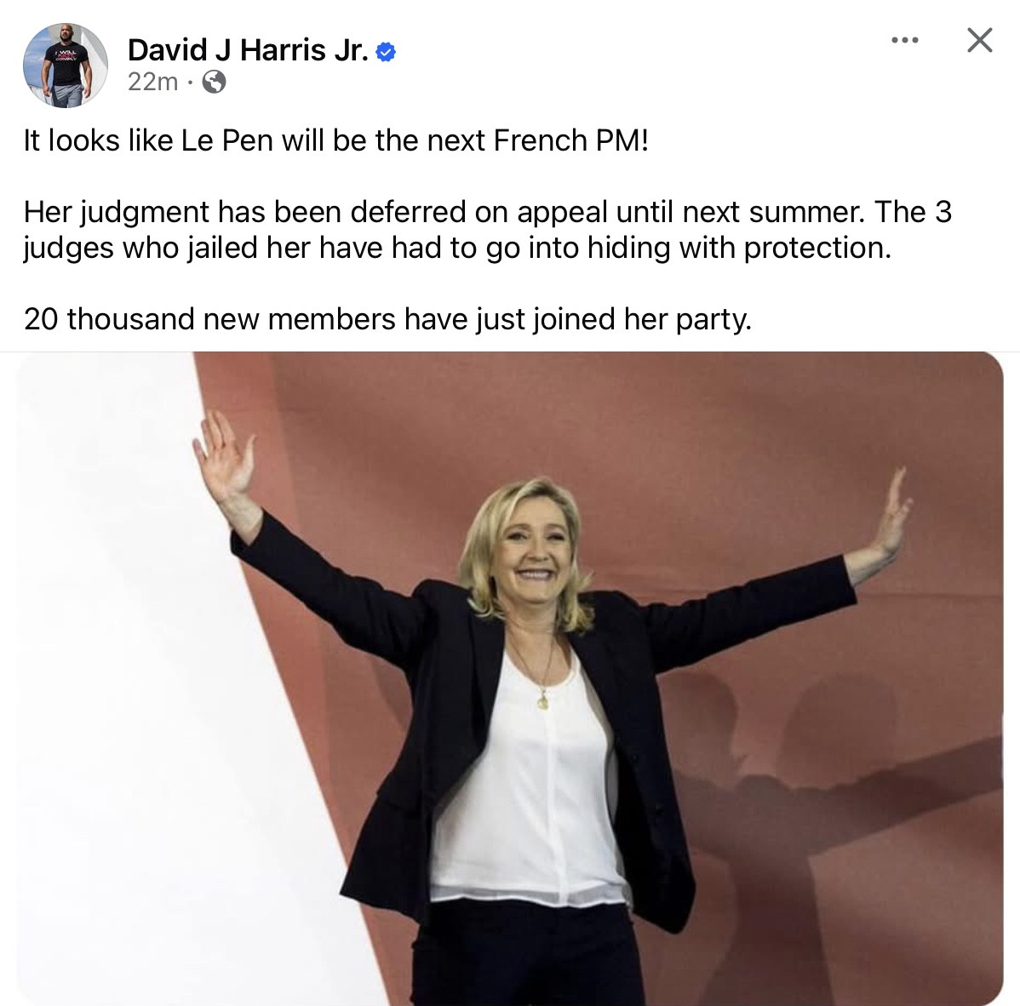Close the post with the X icon
Image resolution: width=1020 pixels, height=1006 pixels.
click(x=980, y=40)
